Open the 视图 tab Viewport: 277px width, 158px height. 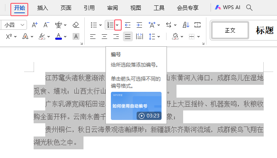click(136, 8)
